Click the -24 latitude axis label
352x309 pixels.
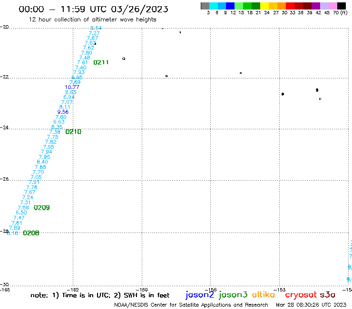[x=4, y=127]
